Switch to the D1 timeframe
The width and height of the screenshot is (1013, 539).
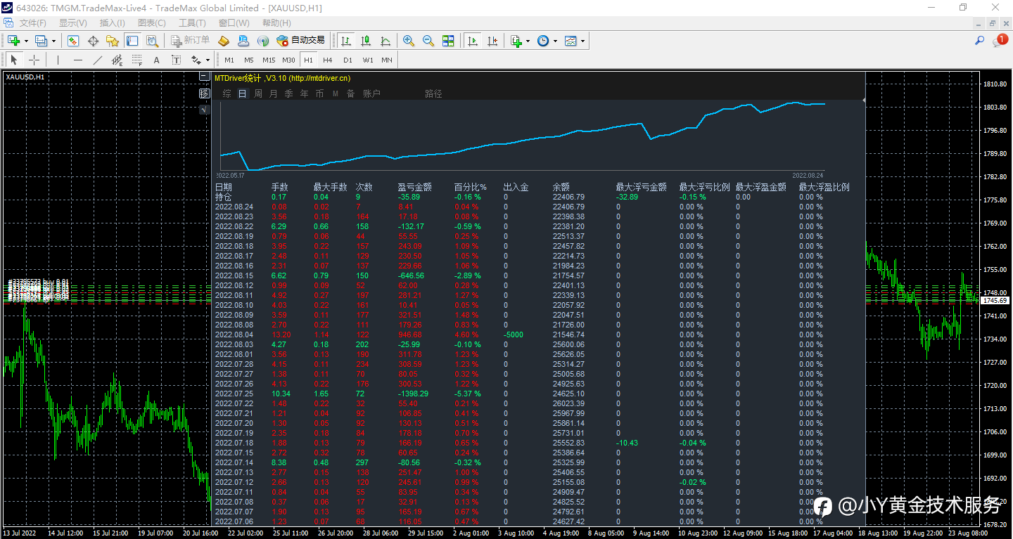348,60
